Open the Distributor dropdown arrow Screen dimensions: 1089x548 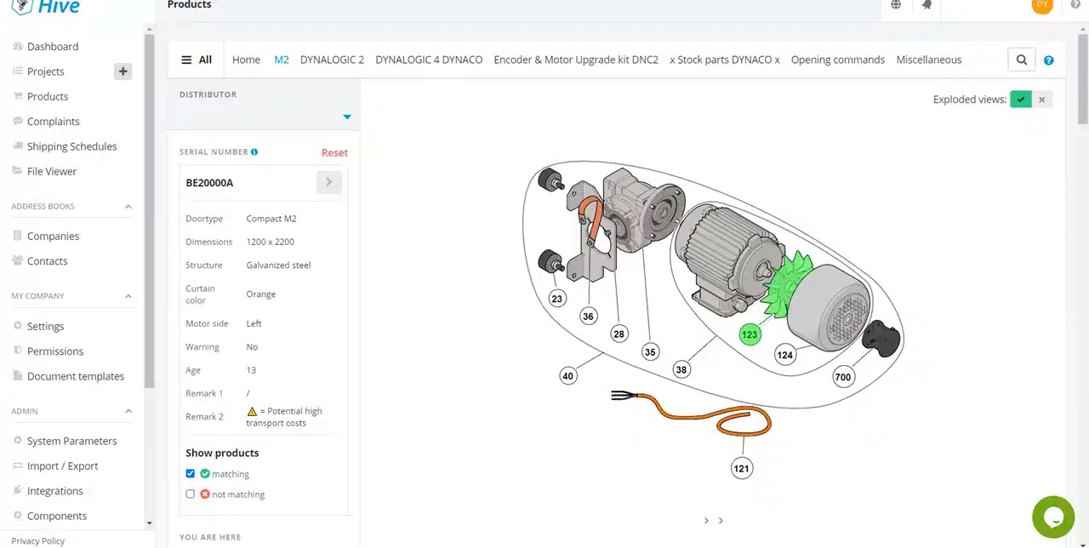[x=347, y=117]
